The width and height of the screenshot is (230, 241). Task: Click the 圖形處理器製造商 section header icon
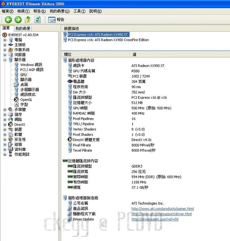click(65, 198)
